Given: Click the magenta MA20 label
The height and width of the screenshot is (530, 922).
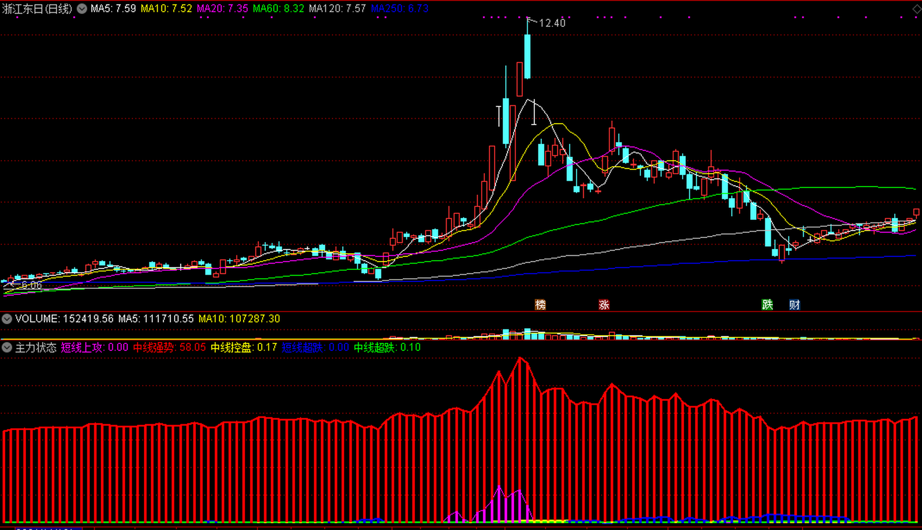Looking at the screenshot, I should click(x=222, y=9).
